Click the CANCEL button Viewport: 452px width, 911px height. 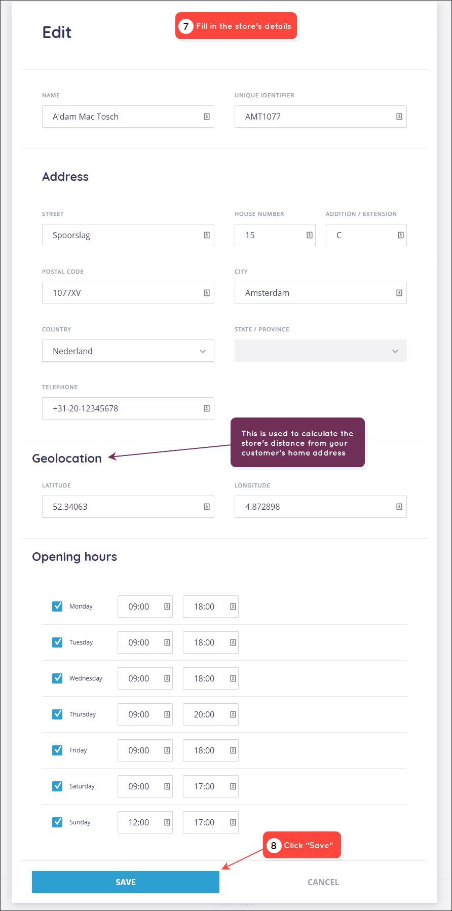point(323,882)
